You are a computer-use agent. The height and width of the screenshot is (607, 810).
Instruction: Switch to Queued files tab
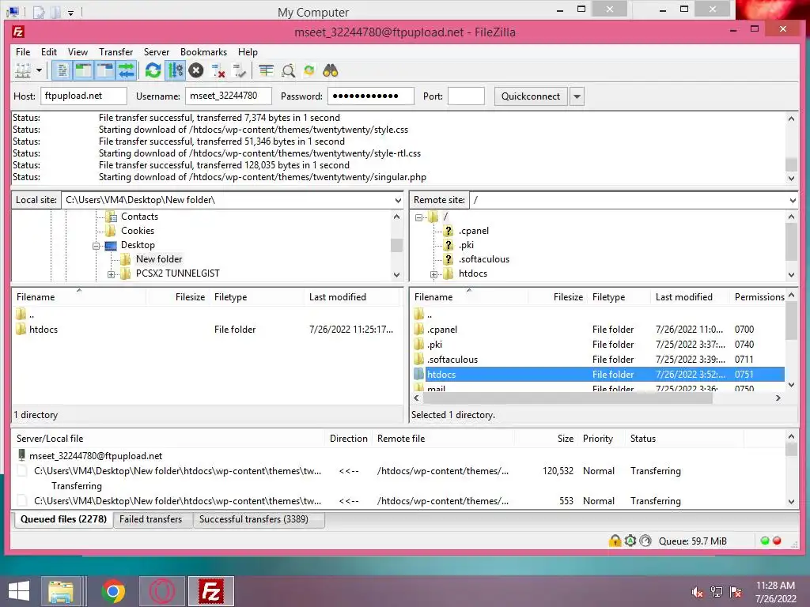pyautogui.click(x=63, y=519)
